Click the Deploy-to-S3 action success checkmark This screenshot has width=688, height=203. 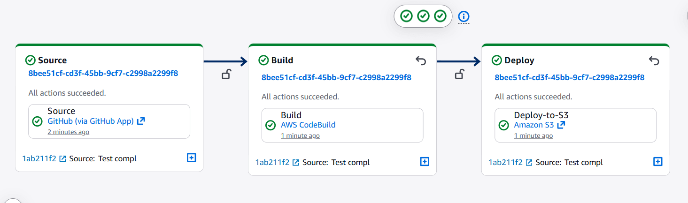coord(503,125)
